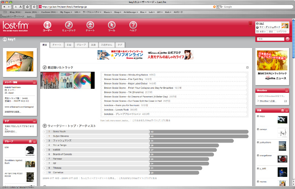Switch to the タグ profile tab
295x189 pixels.
(x=120, y=45)
